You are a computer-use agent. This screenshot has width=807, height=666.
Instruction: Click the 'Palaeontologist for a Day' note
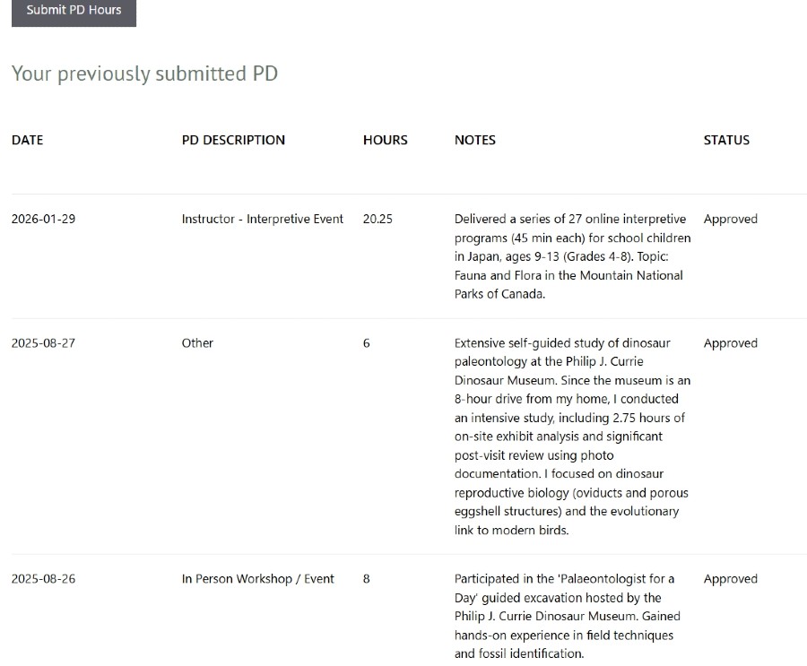[567, 616]
